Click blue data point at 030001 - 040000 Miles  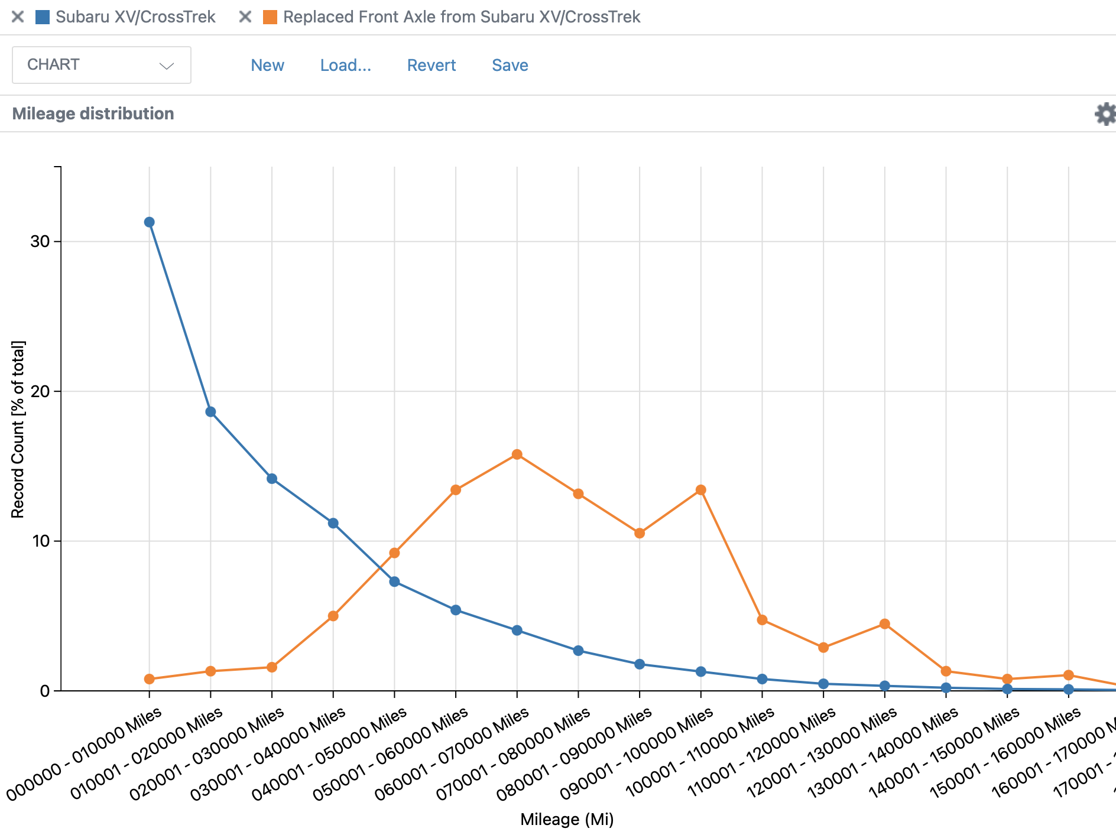click(333, 523)
